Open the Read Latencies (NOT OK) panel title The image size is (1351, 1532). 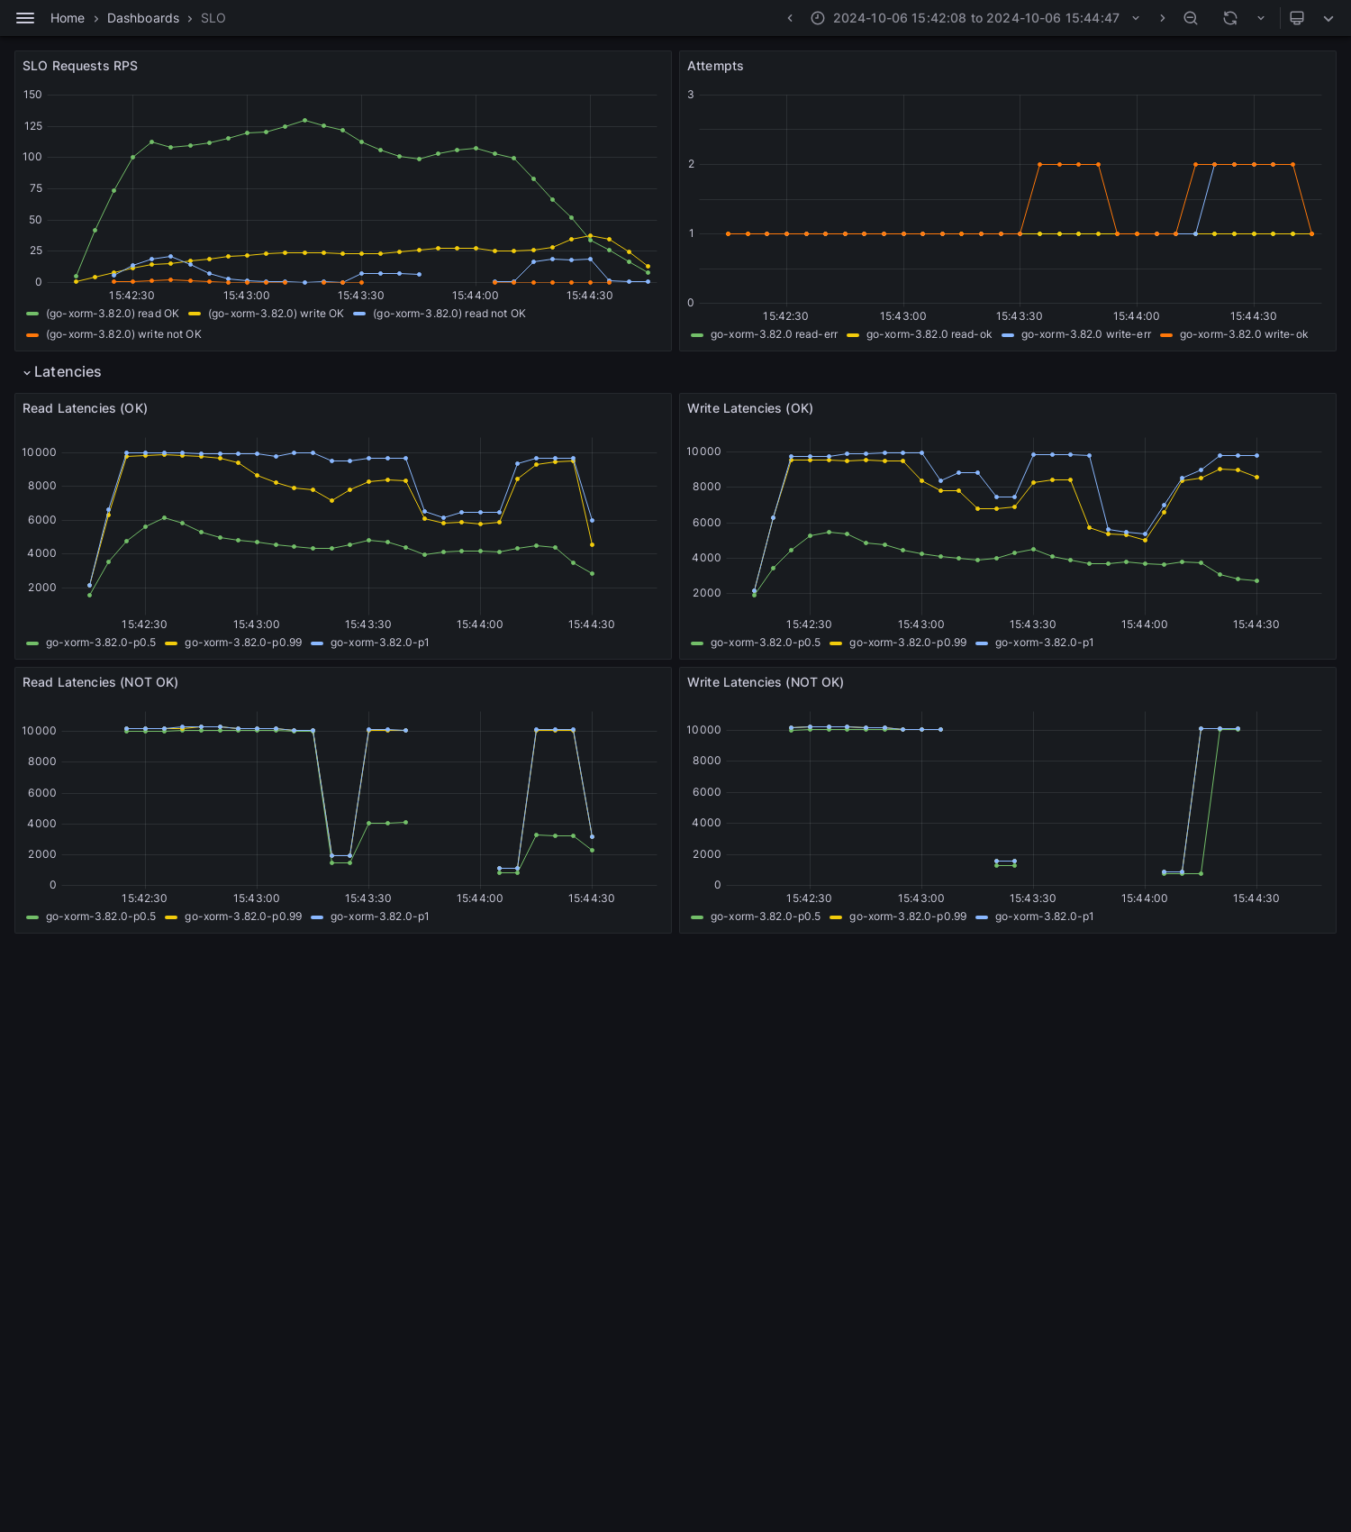100,682
